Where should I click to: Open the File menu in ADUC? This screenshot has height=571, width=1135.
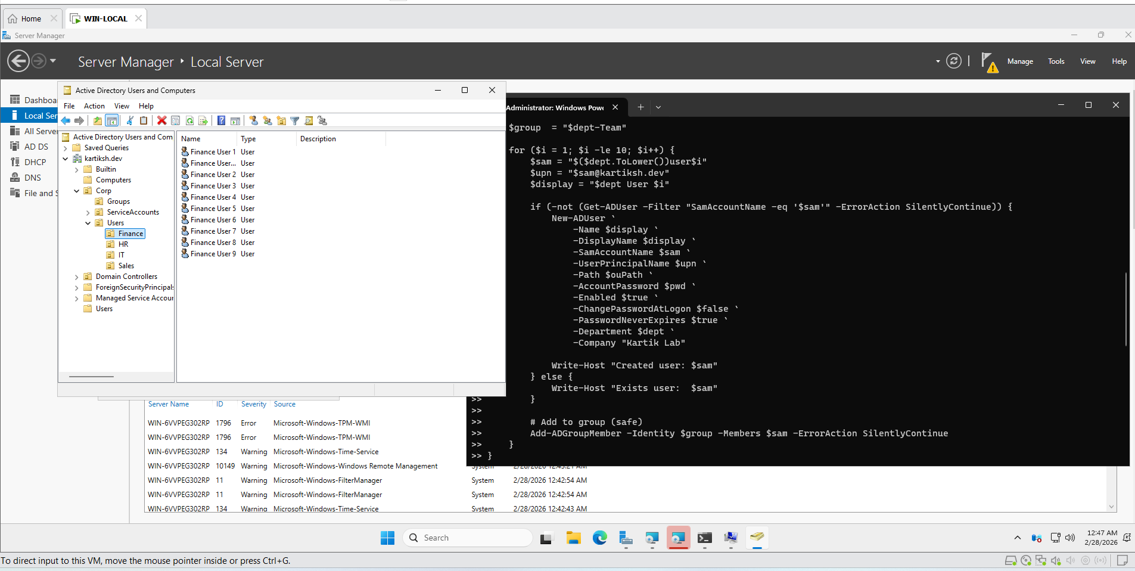pyautogui.click(x=69, y=106)
